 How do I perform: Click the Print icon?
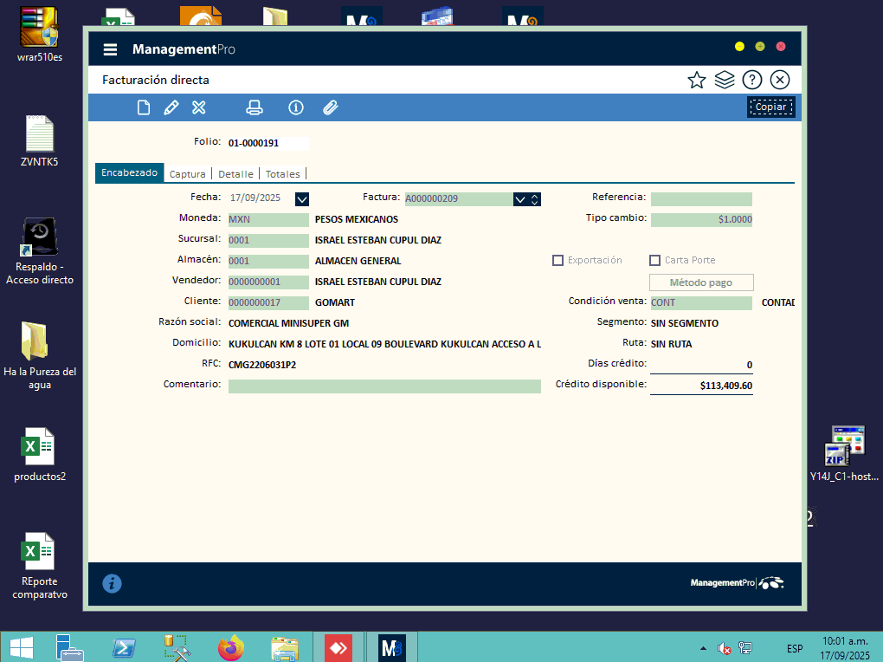point(255,107)
